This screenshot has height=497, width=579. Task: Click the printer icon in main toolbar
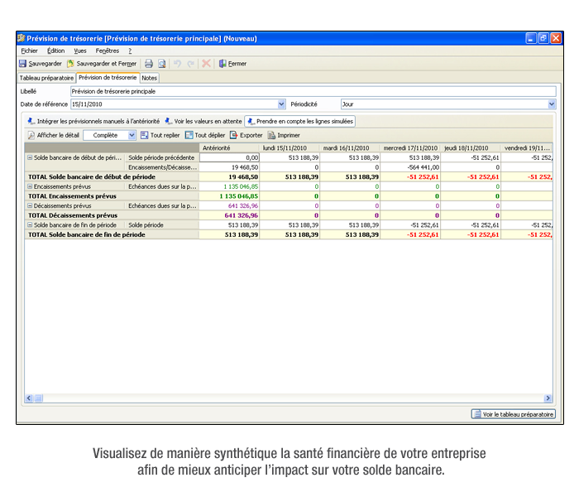[x=149, y=64]
